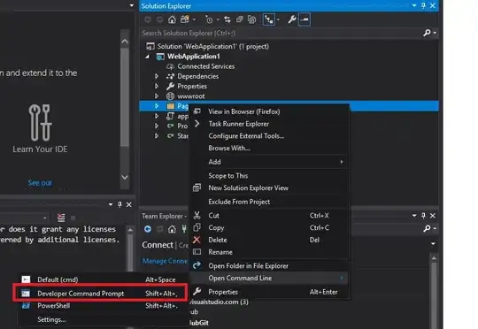Click the Search Solution Explorer field

281,33
